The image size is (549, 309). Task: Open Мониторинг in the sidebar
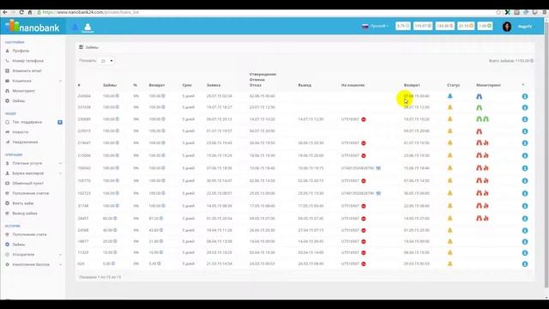coord(23,91)
